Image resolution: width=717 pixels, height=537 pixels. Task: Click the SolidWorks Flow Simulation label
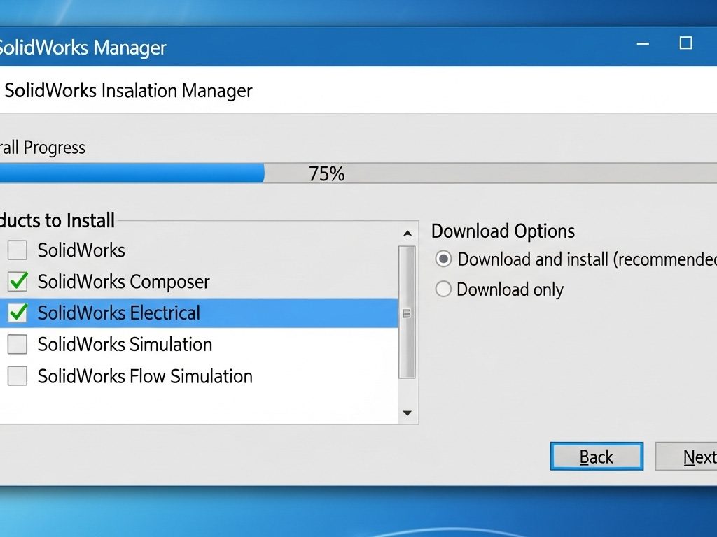[145, 376]
